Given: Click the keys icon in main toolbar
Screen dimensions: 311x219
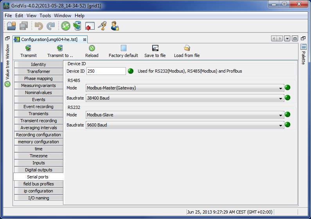Looking at the screenshot, I should [x=102, y=26].
